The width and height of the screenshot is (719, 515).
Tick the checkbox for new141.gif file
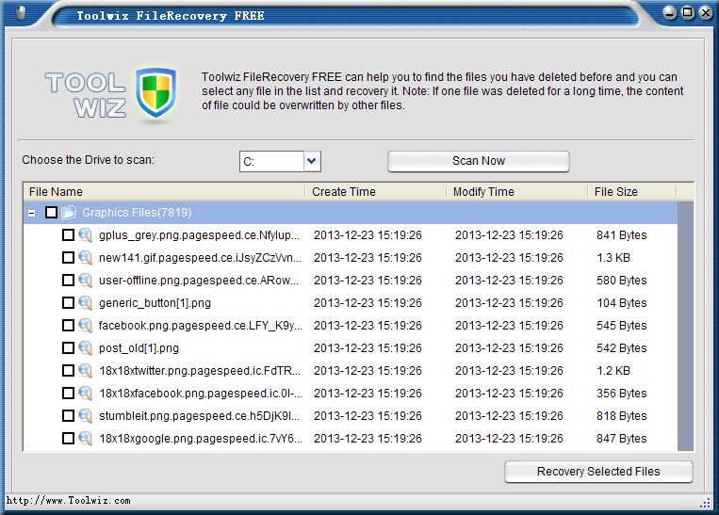coord(68,258)
